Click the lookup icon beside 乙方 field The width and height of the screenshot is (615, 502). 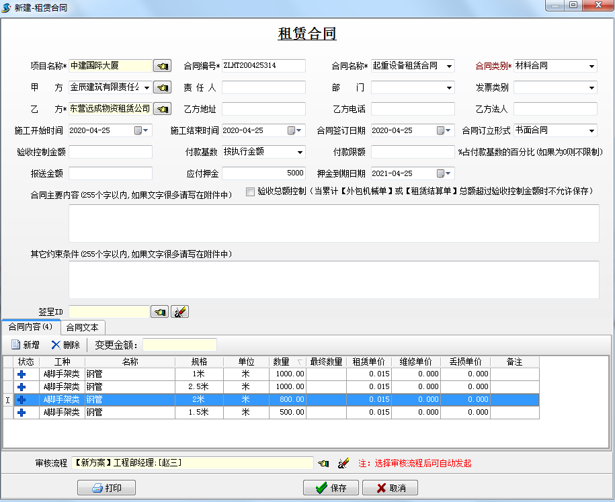tap(162, 109)
